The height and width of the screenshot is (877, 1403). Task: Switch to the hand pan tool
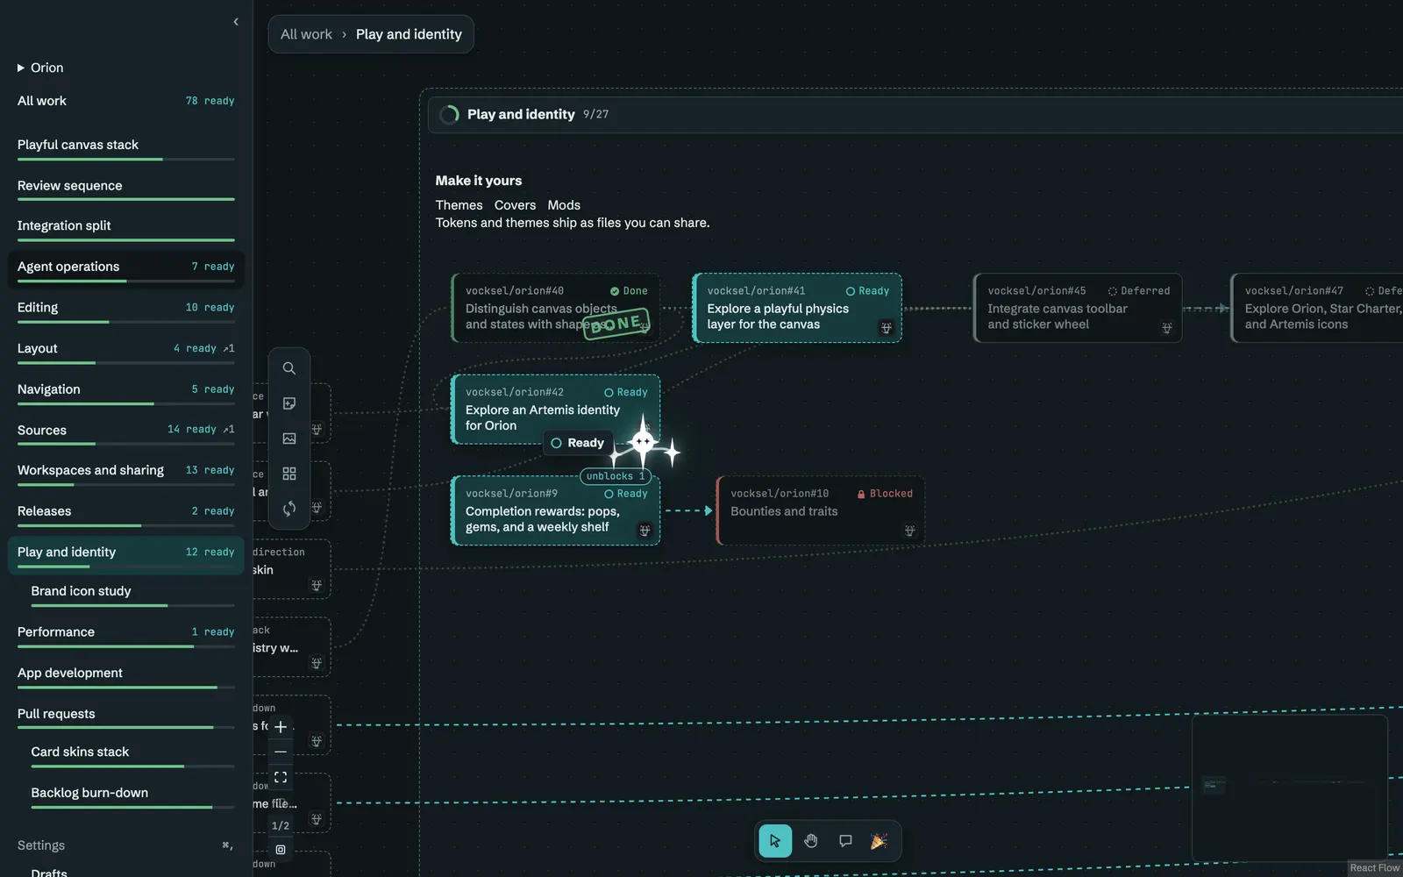pyautogui.click(x=811, y=841)
